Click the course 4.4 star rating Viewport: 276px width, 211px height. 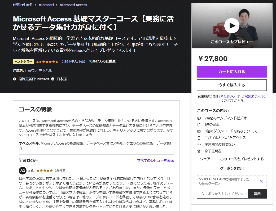pos(47,62)
